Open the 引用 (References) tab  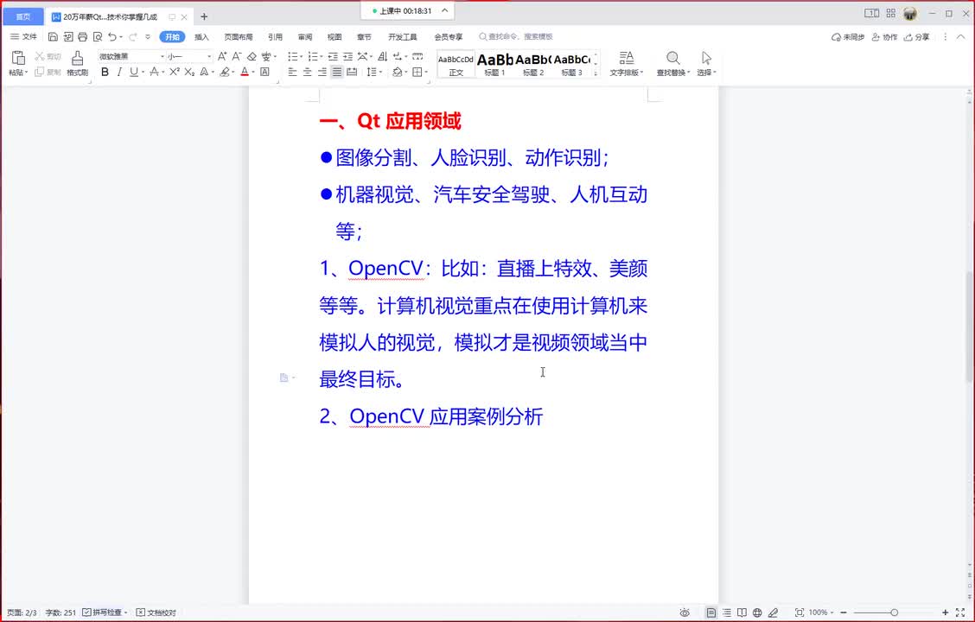point(275,36)
